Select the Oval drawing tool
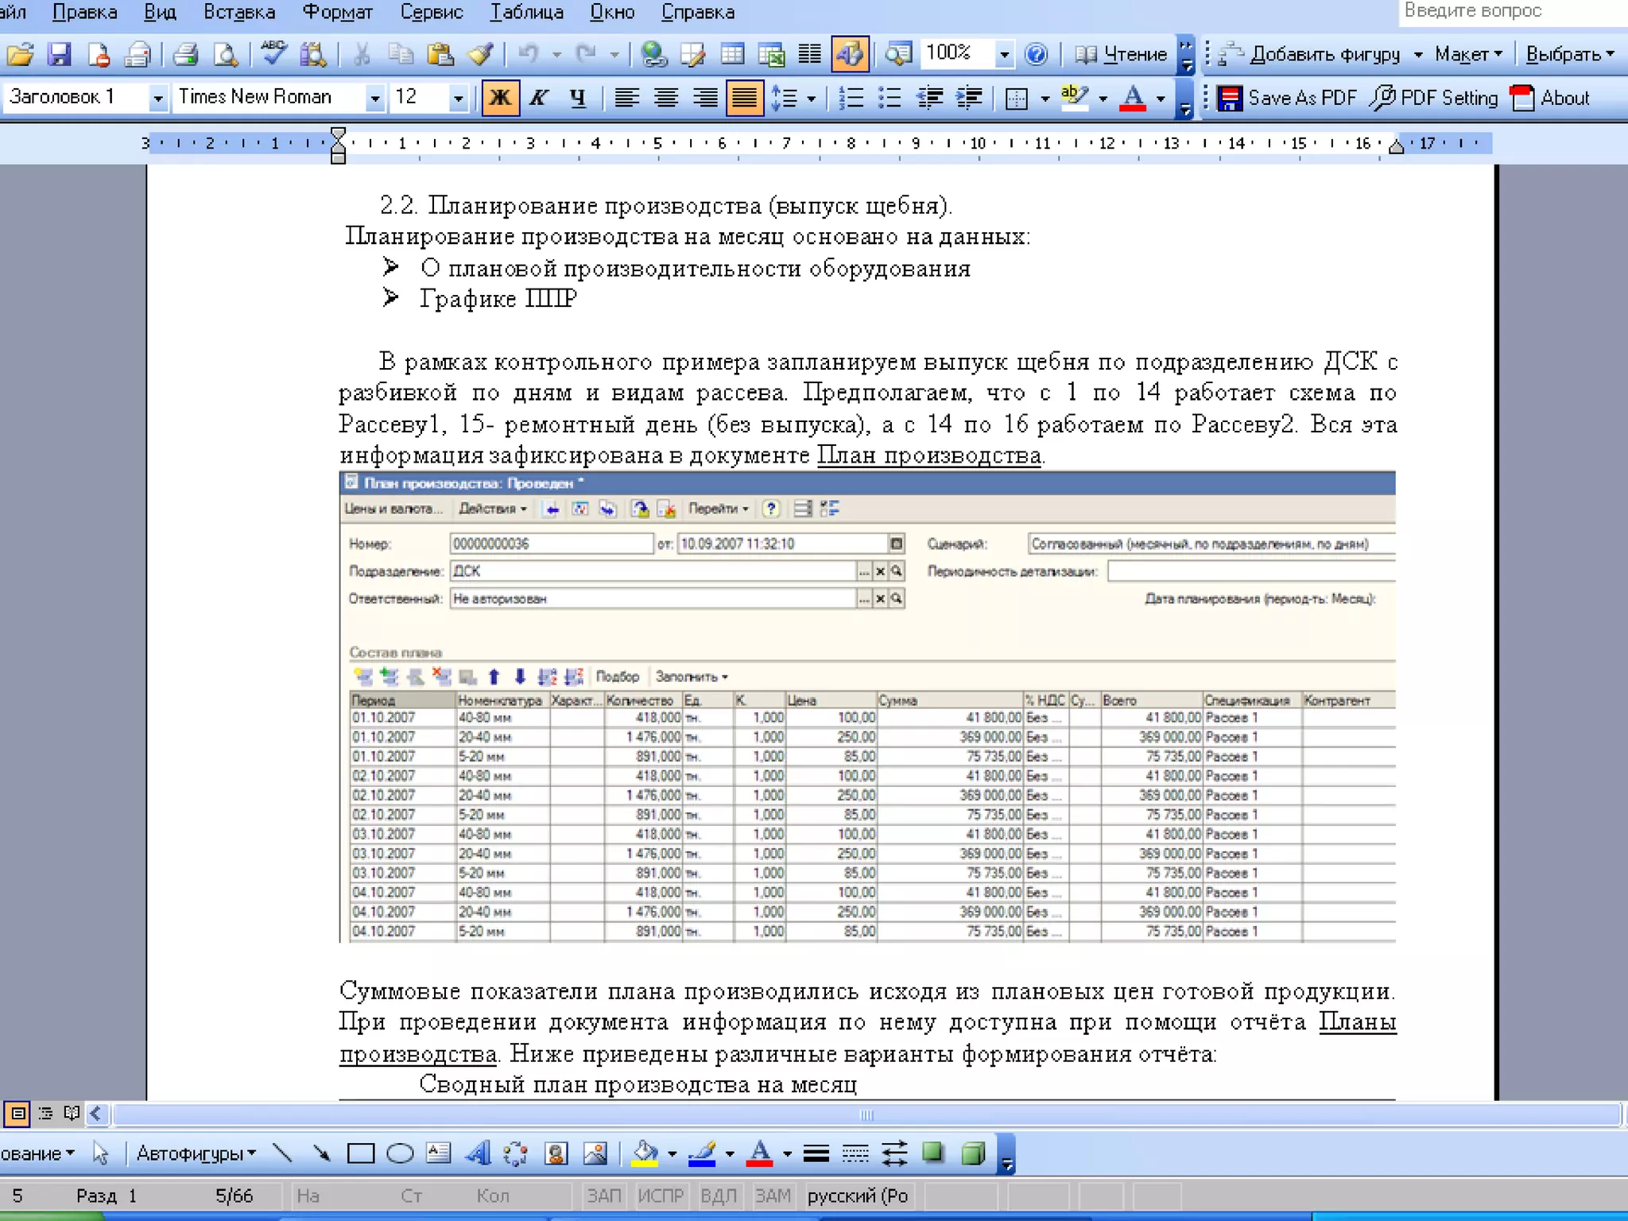The image size is (1628, 1221). (400, 1153)
